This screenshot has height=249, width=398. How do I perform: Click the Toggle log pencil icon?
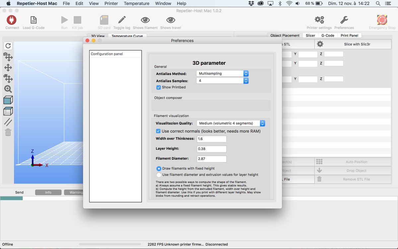122,20
